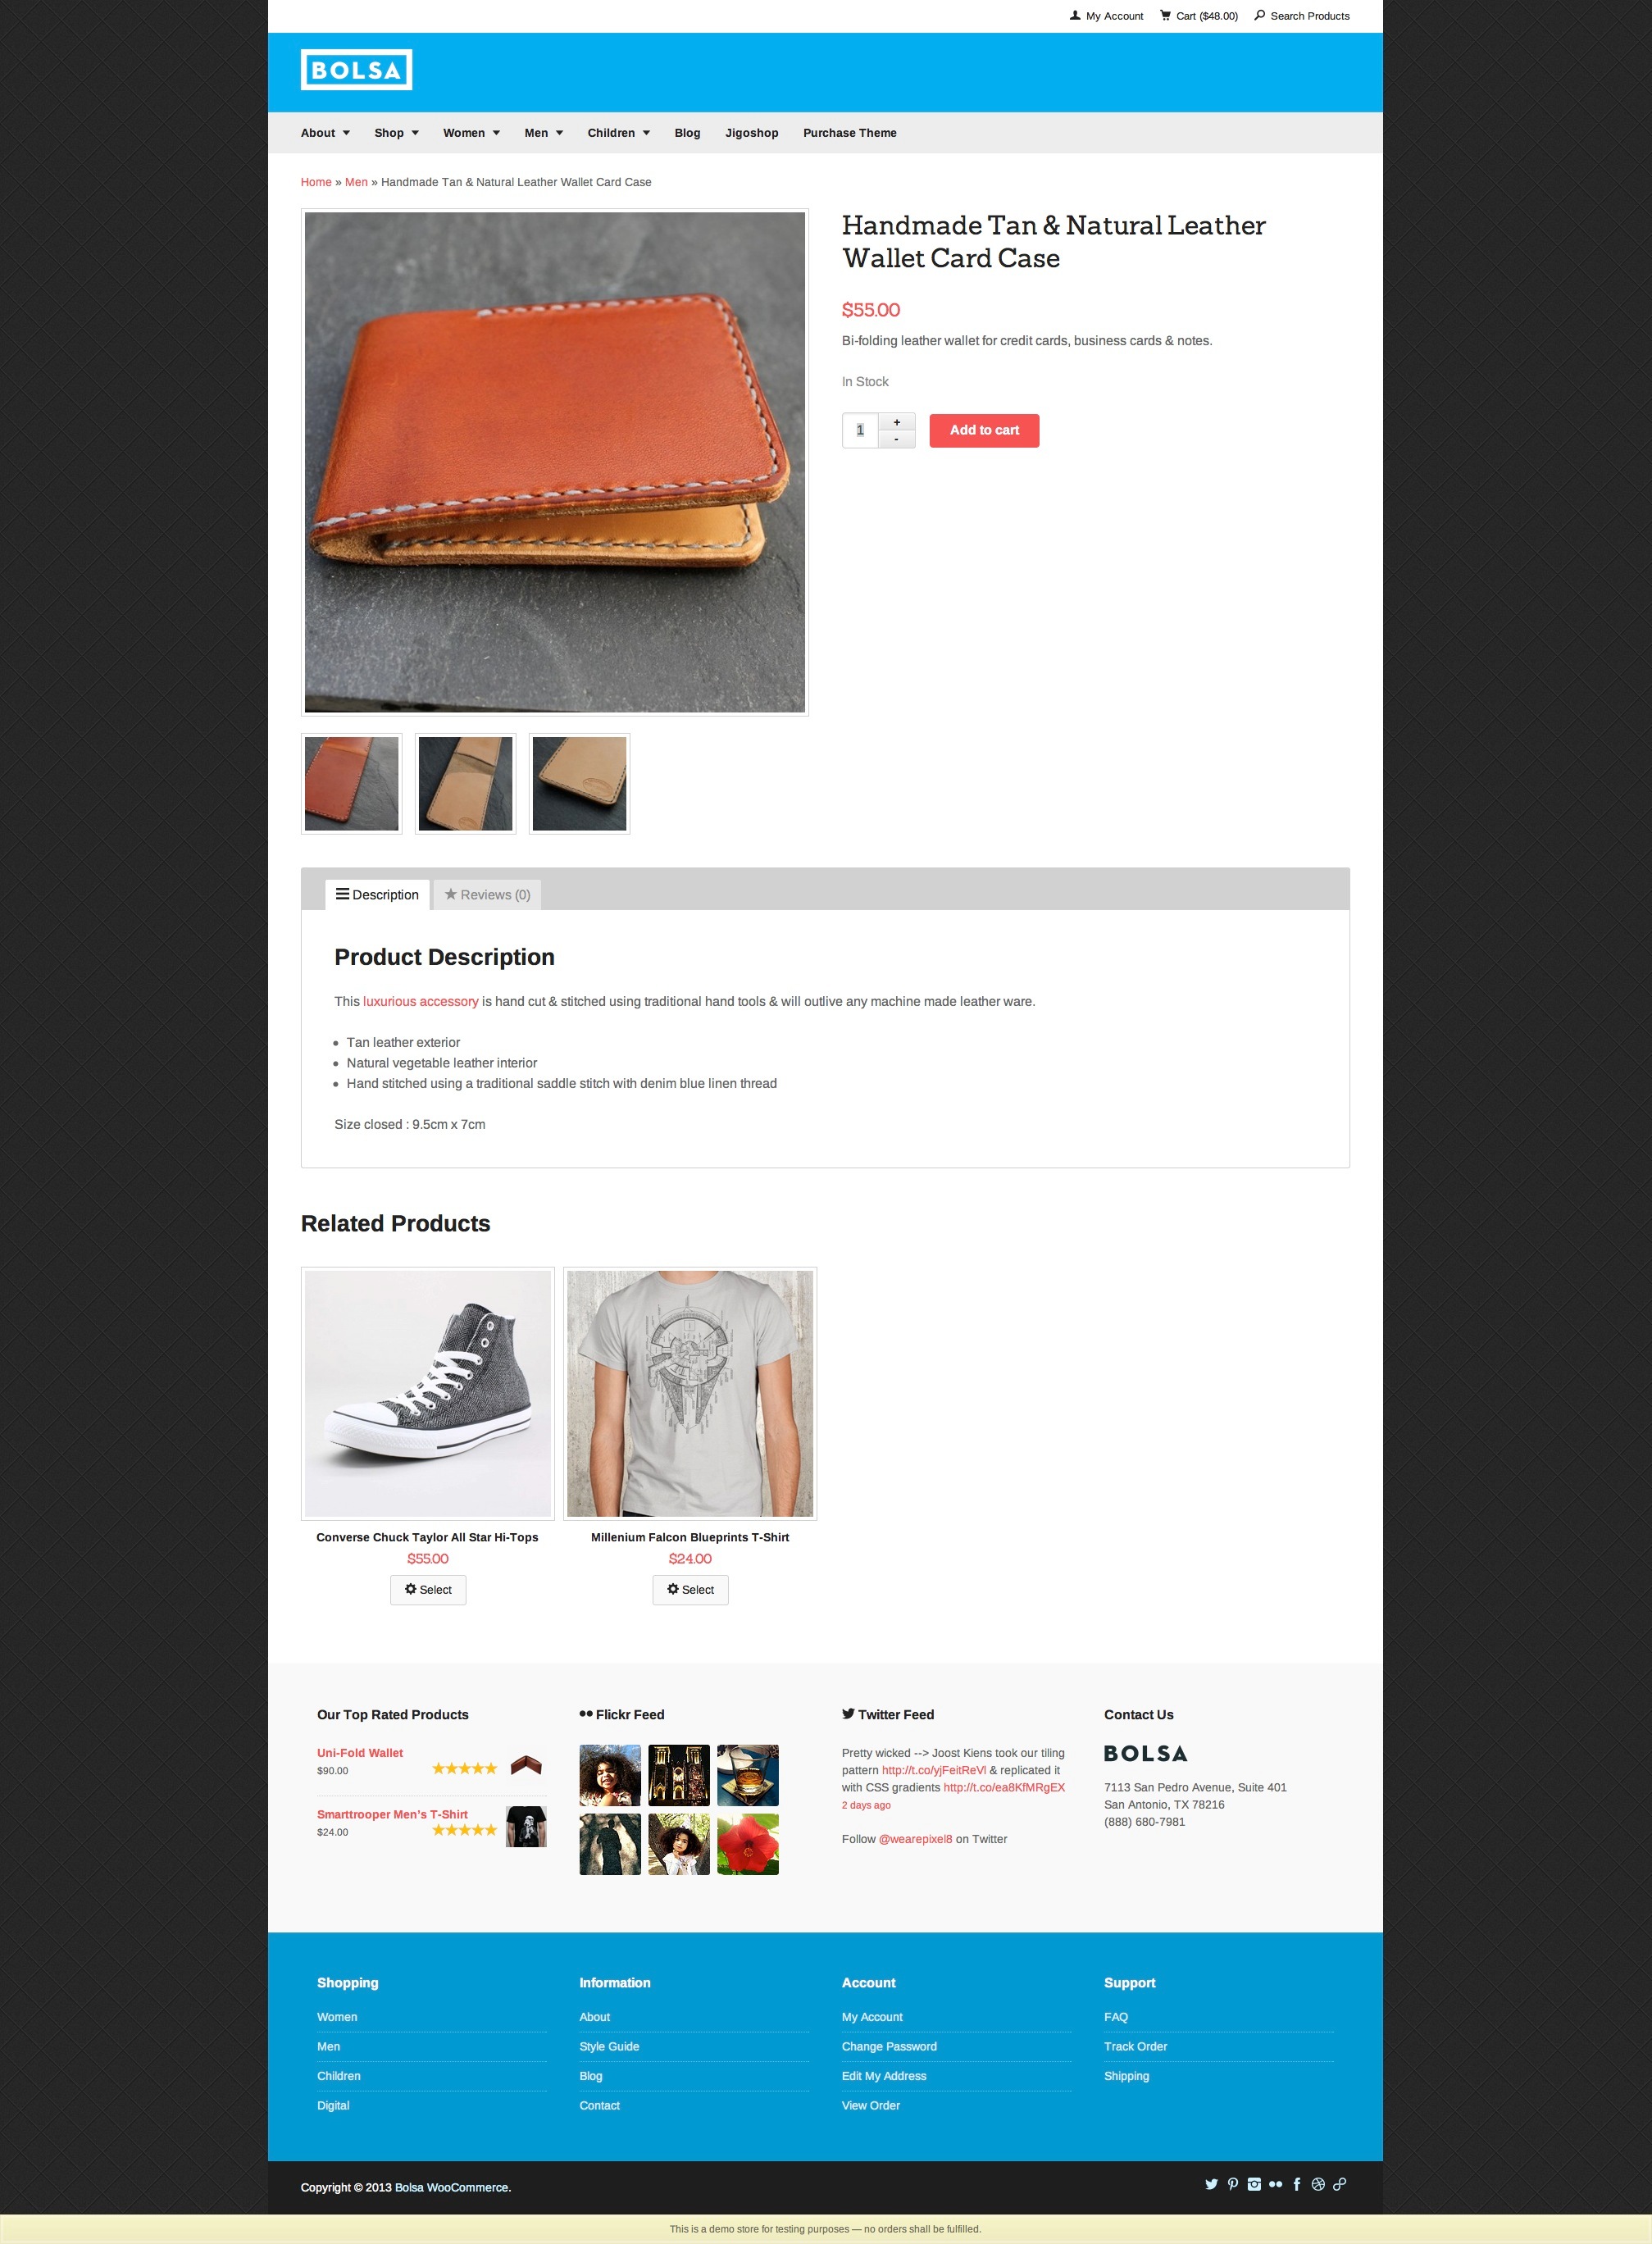This screenshot has width=1652, height=2244.
Task: Open the Twitter icon in the footer
Action: (1211, 2184)
